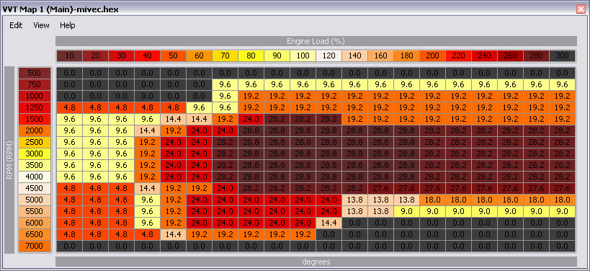Select the 500 RPM row header
Screen dimensions: 590x271
[x=35, y=73]
